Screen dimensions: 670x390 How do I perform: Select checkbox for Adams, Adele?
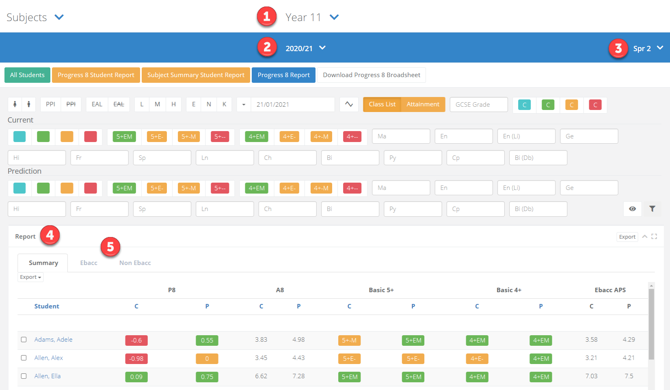click(24, 340)
